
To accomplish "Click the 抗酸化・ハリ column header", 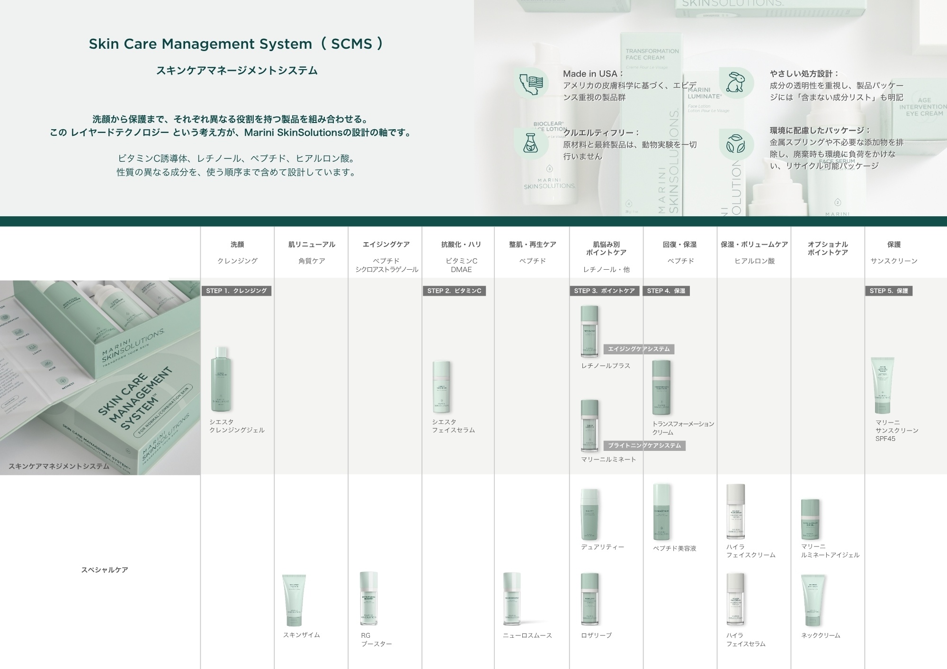I will click(461, 245).
